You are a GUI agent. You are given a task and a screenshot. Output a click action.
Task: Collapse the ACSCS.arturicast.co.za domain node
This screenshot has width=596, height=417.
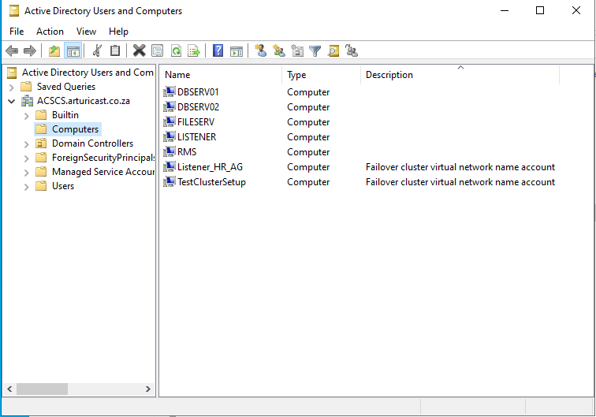click(12, 101)
